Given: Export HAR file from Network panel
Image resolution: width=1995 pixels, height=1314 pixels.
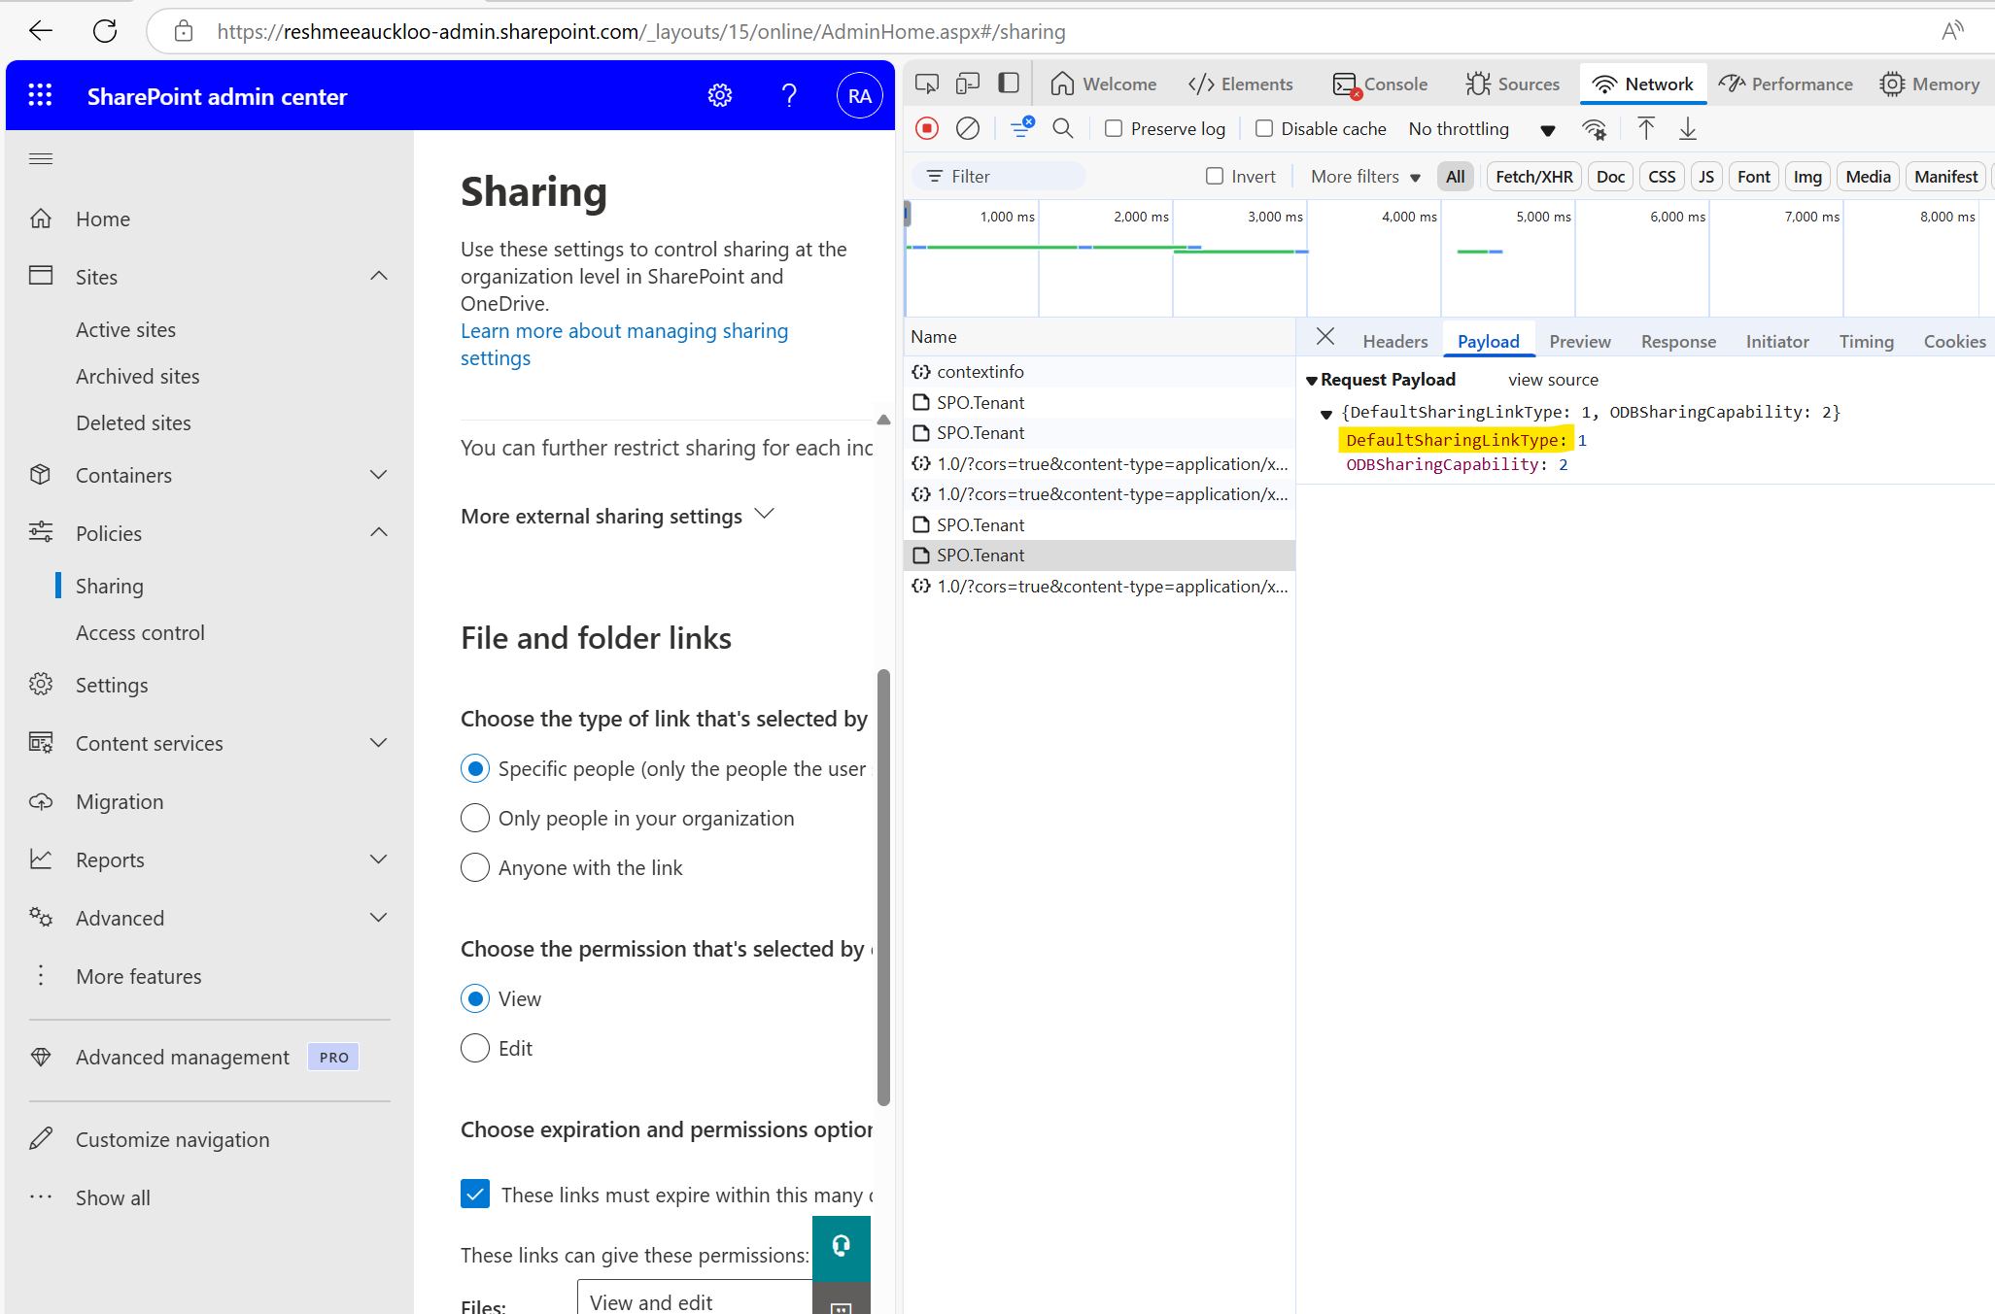Looking at the screenshot, I should [x=1688, y=128].
